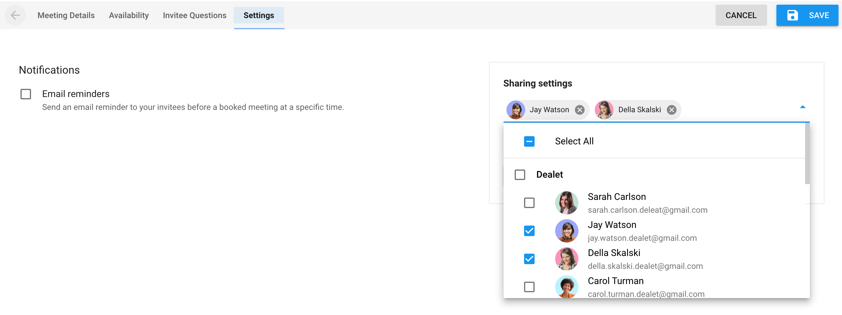Click the Della Skalski chip avatar
The width and height of the screenshot is (842, 315).
coord(604,110)
